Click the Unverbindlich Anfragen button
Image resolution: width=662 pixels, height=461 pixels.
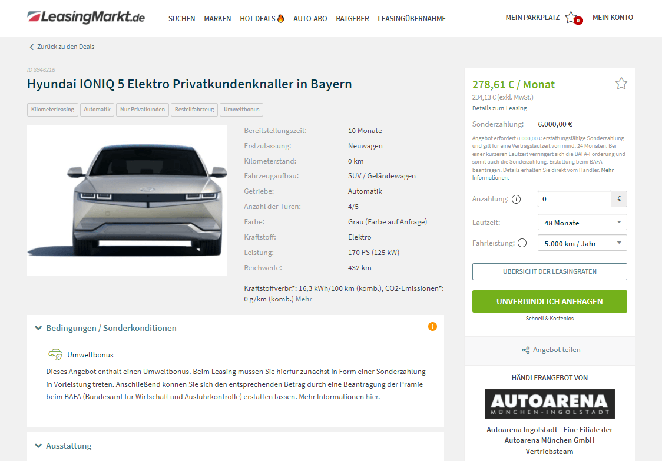click(x=550, y=301)
